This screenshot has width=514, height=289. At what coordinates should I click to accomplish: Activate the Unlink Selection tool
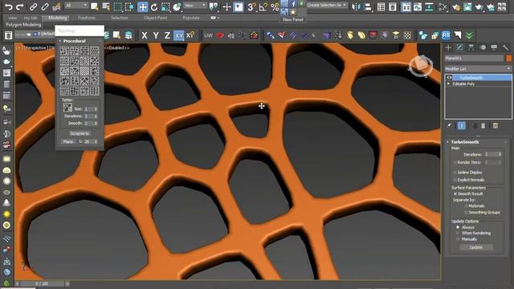coord(45,6)
